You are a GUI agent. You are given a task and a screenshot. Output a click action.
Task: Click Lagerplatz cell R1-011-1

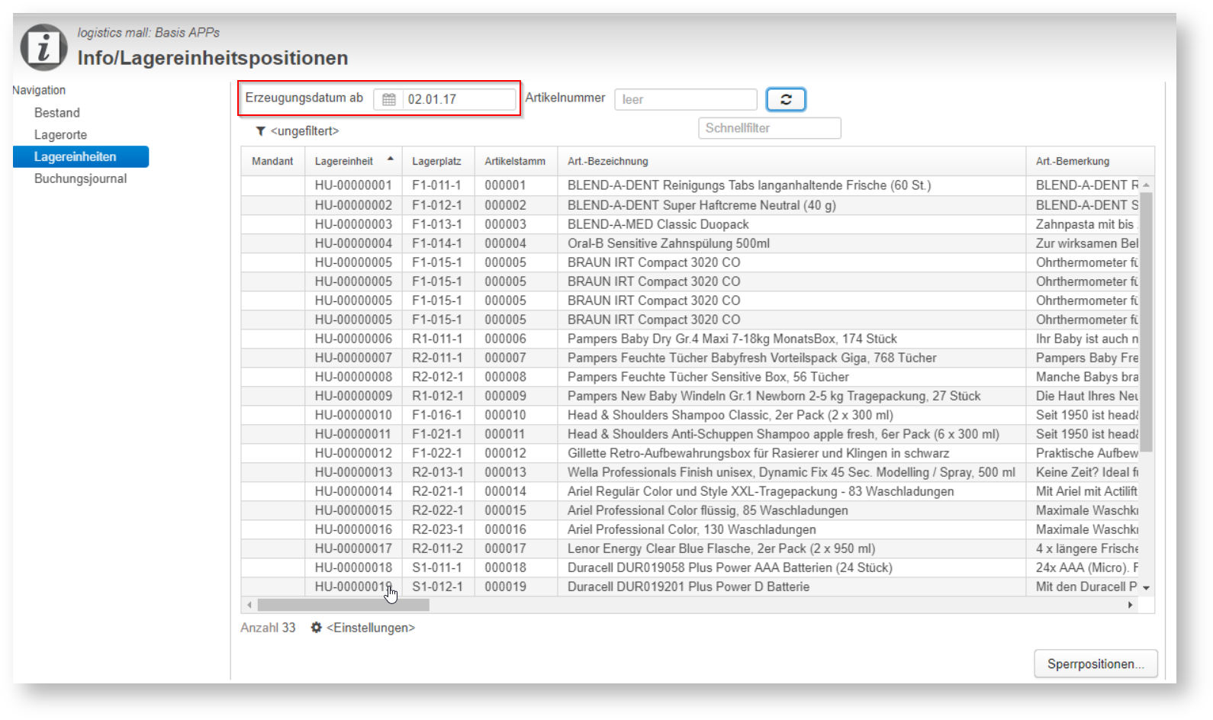436,339
